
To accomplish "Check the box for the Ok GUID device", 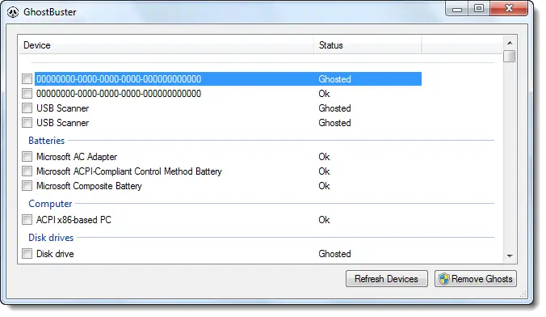I will [x=27, y=94].
